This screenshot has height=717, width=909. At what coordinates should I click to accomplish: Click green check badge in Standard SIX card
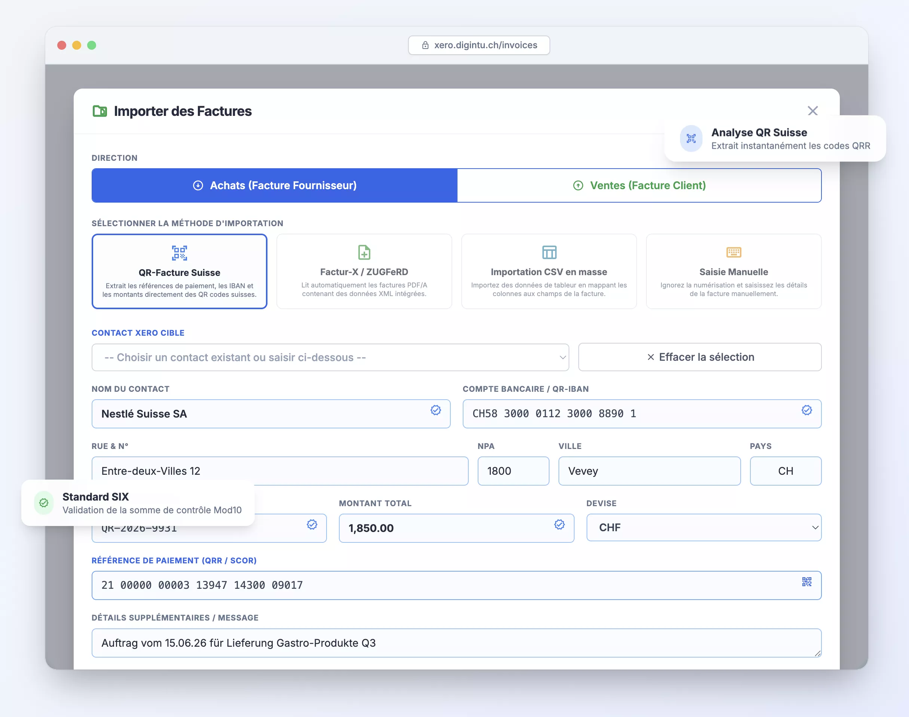(44, 503)
